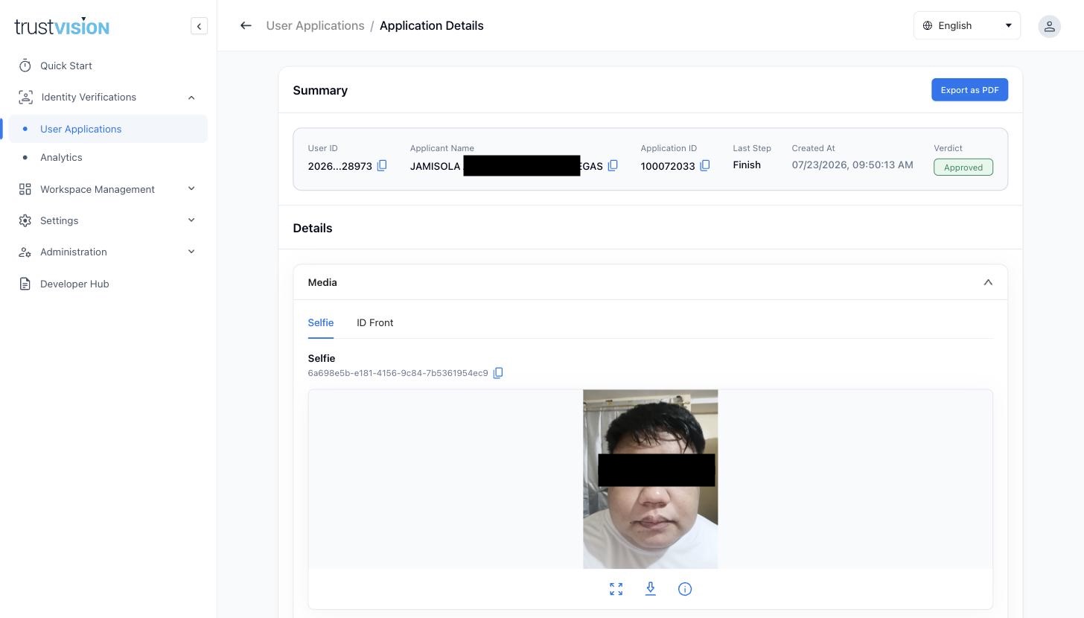This screenshot has height=618, width=1084.
Task: Expand the Administration menu
Action: (191, 252)
